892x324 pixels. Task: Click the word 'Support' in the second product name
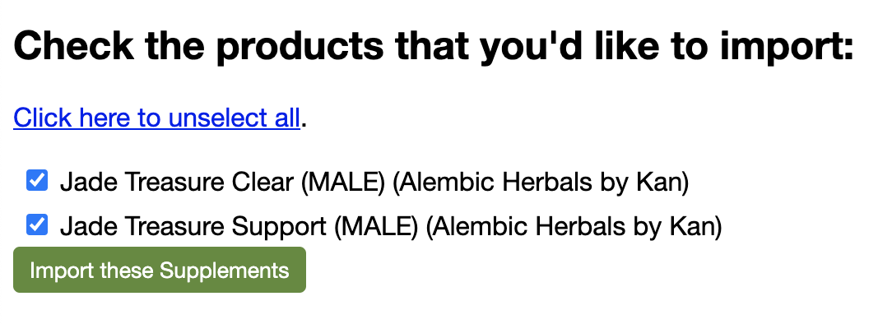pyautogui.click(x=279, y=227)
